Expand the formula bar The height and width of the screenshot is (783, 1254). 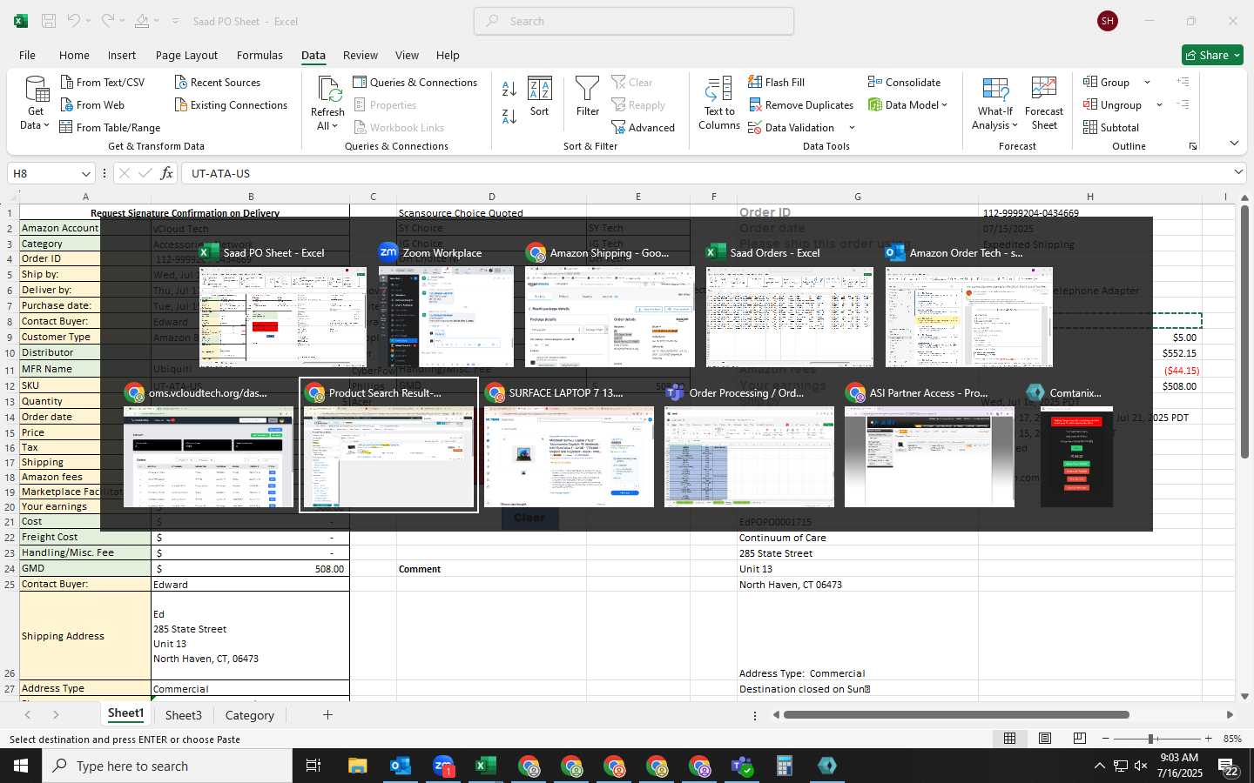(1238, 172)
